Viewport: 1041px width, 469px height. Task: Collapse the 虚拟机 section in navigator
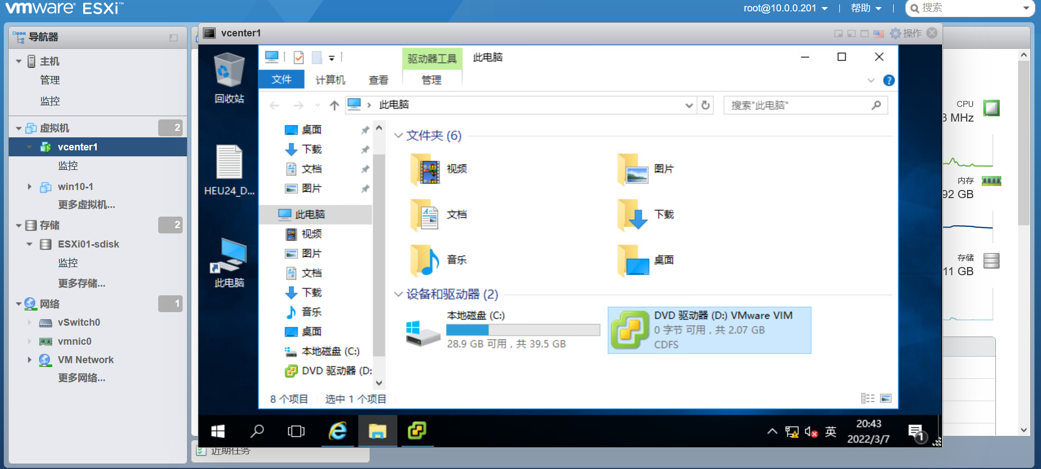(18, 129)
